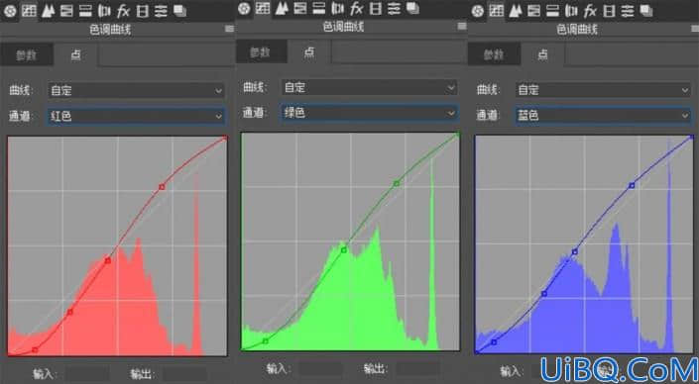The width and height of the screenshot is (699, 384).
Task: Open Detail mountains icon in blue channel panel
Action: tap(515, 11)
